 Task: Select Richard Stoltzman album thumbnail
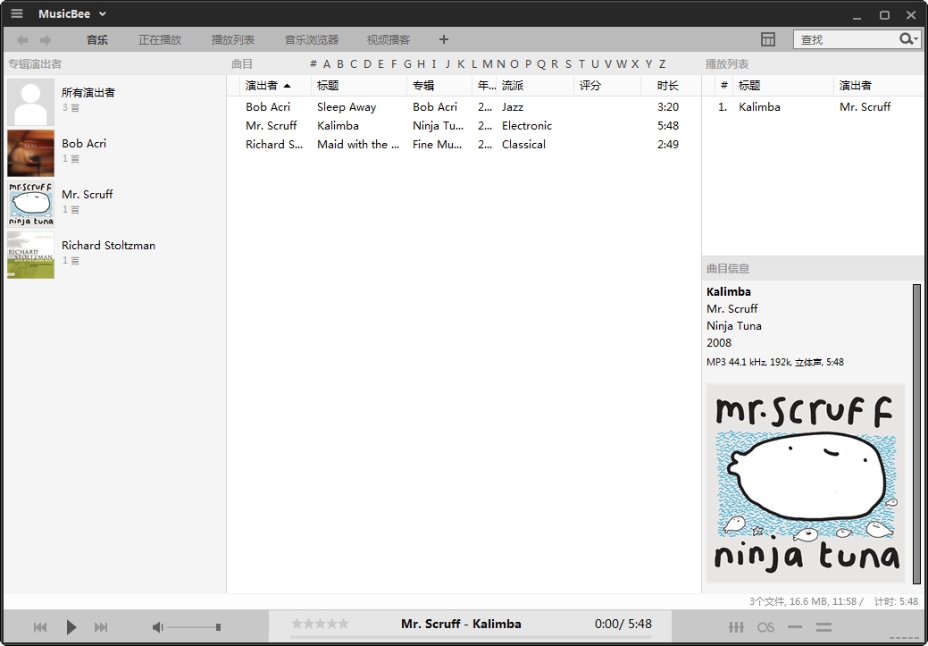(31, 255)
